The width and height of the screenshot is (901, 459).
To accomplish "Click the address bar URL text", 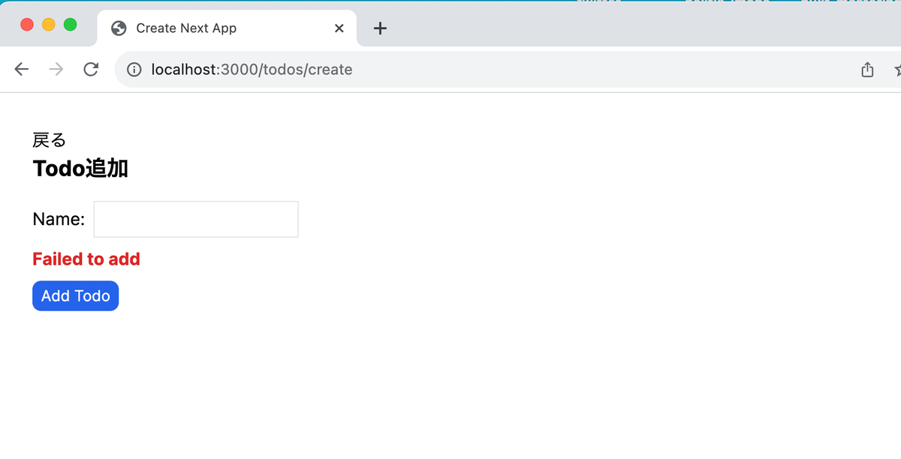I will (252, 69).
